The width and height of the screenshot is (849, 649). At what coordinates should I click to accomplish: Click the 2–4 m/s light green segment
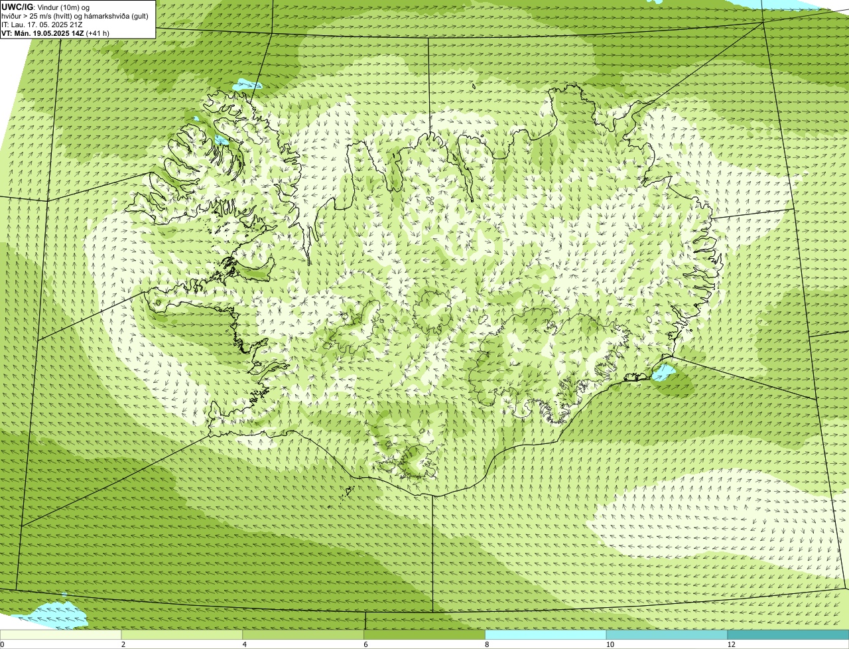182,635
